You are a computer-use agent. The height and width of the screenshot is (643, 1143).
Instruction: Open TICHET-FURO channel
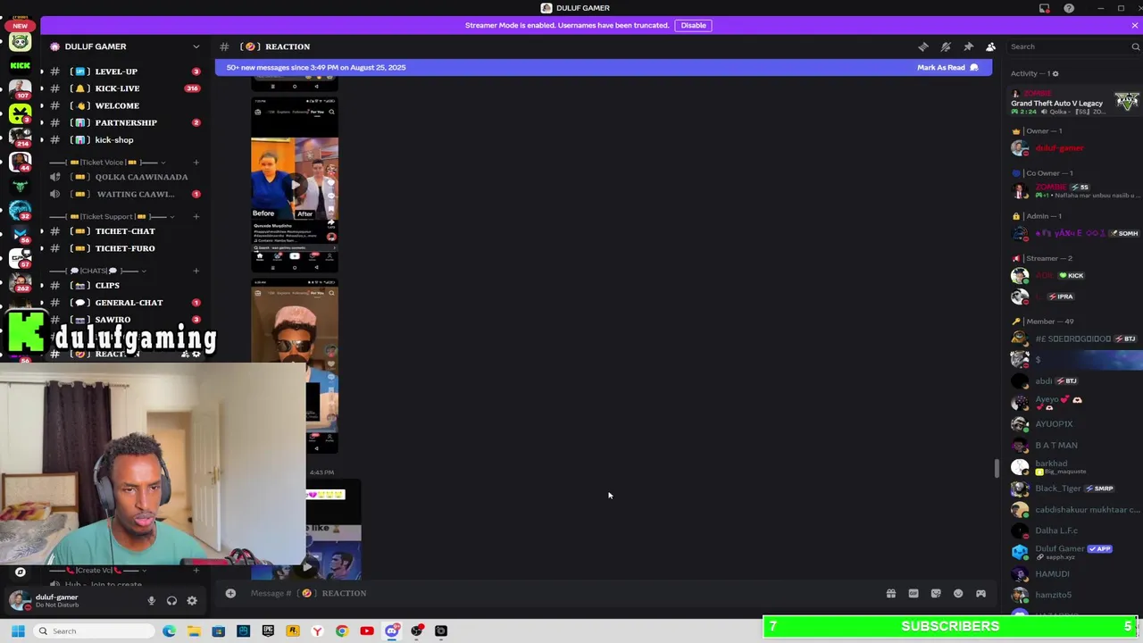click(125, 248)
